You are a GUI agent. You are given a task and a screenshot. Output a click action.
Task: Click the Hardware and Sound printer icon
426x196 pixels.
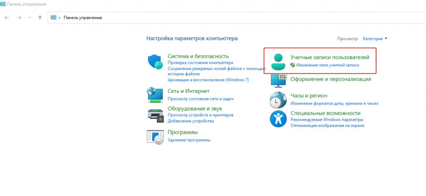(155, 114)
